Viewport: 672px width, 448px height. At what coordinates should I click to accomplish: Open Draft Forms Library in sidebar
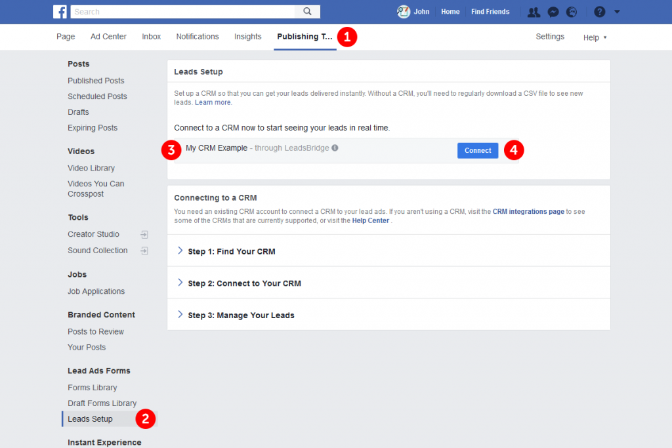point(102,403)
